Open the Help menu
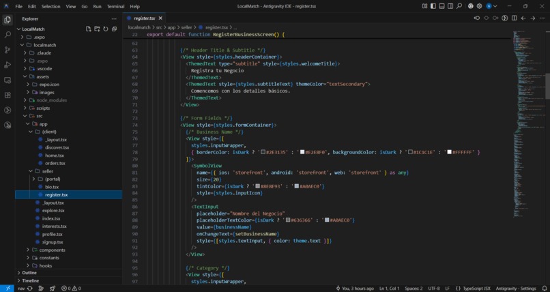Viewport: 550px width, 292px height. (134, 6)
